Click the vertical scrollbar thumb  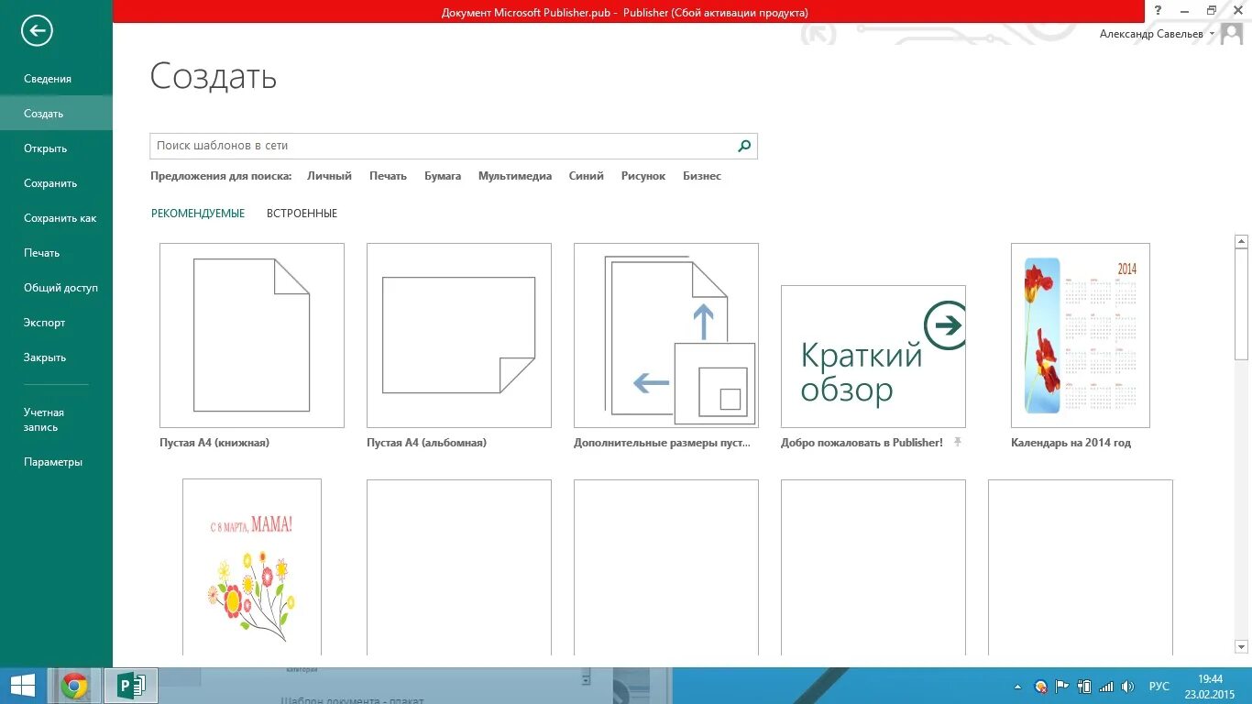1242,304
